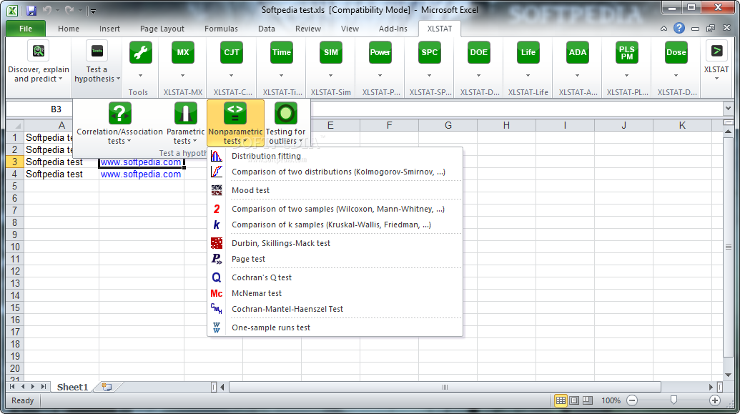
Task: Save the workbook with Save icon
Action: point(31,10)
